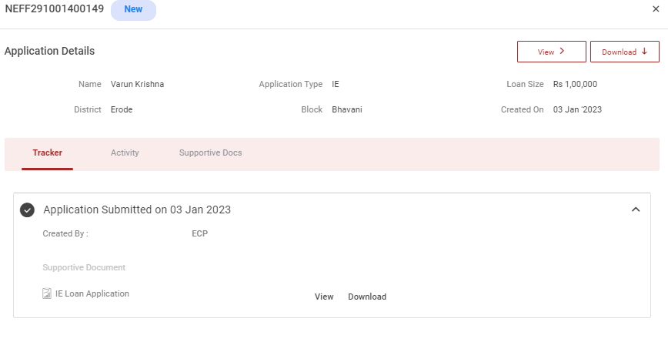Open the Activity tab

pyautogui.click(x=125, y=153)
